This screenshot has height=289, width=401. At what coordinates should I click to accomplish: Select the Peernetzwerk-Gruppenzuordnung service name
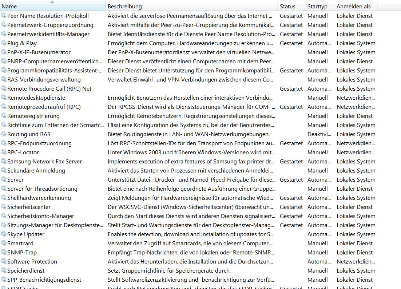[x=50, y=25]
